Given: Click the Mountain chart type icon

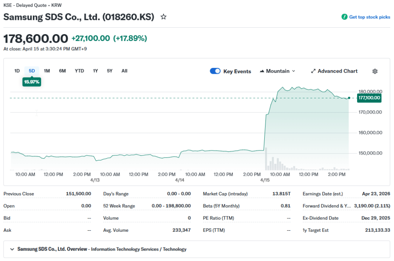Looking at the screenshot, I should [x=262, y=71].
